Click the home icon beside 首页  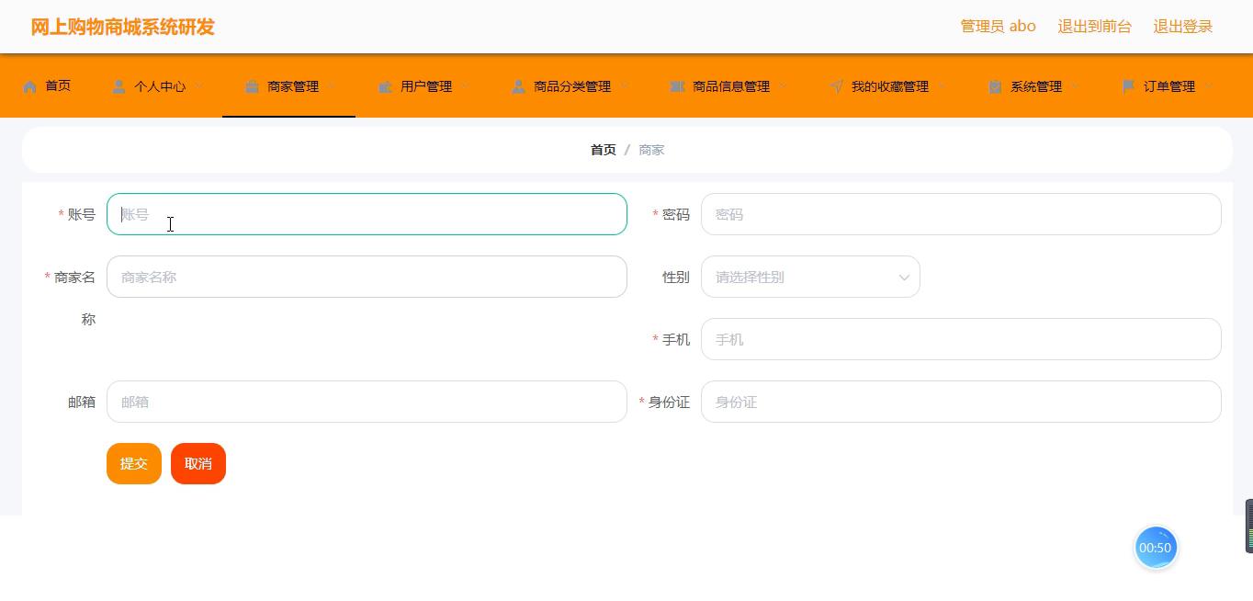[30, 86]
